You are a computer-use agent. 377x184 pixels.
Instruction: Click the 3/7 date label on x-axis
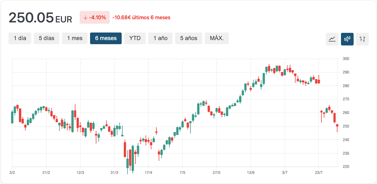coord(285,173)
